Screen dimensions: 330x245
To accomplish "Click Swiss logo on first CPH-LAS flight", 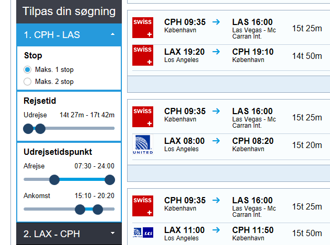I will [143, 28].
